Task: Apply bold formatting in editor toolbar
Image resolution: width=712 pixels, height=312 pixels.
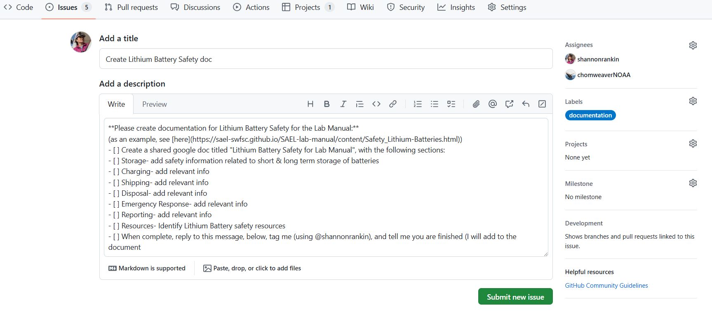Action: pyautogui.click(x=327, y=104)
